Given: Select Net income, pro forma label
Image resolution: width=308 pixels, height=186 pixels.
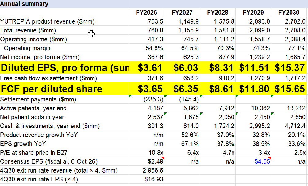Looking at the screenshot, I should (64, 57).
